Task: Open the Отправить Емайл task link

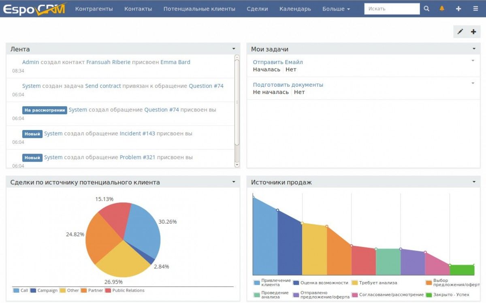Action: [278, 62]
